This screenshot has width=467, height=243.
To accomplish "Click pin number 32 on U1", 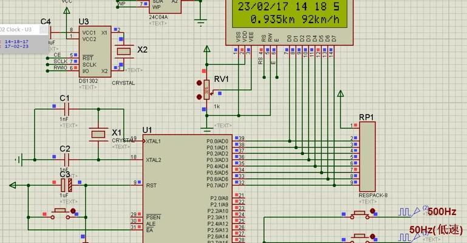I will (x=242, y=182).
